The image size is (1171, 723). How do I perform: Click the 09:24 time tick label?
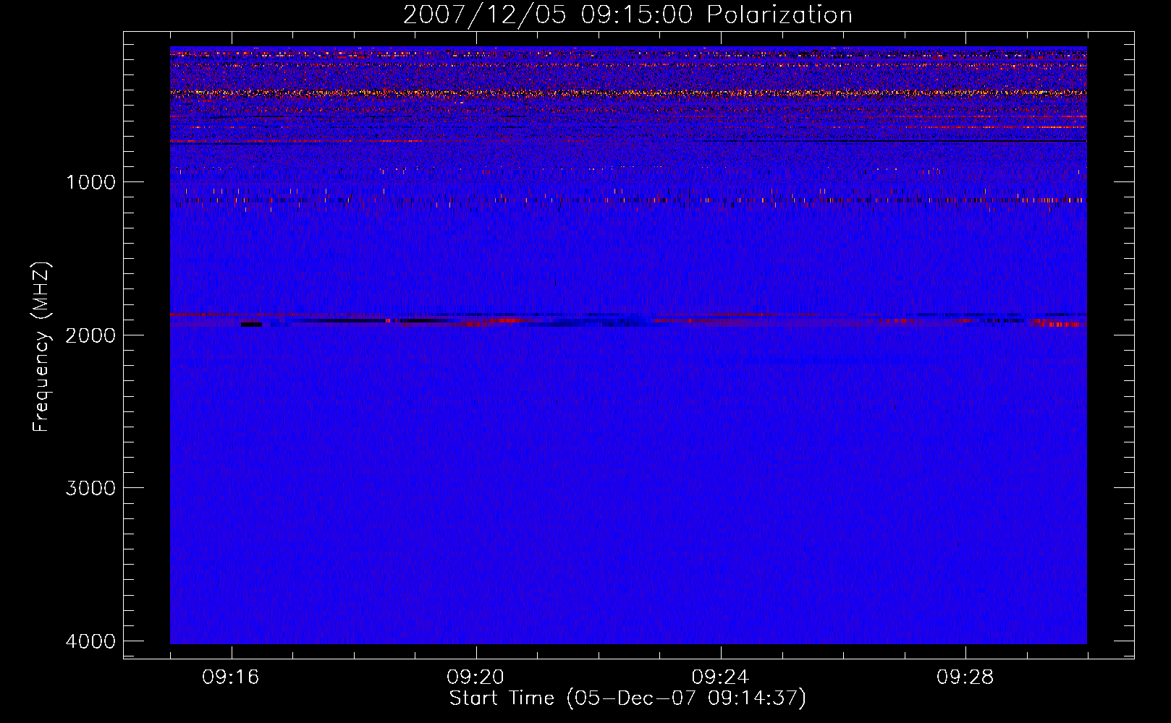pos(720,677)
